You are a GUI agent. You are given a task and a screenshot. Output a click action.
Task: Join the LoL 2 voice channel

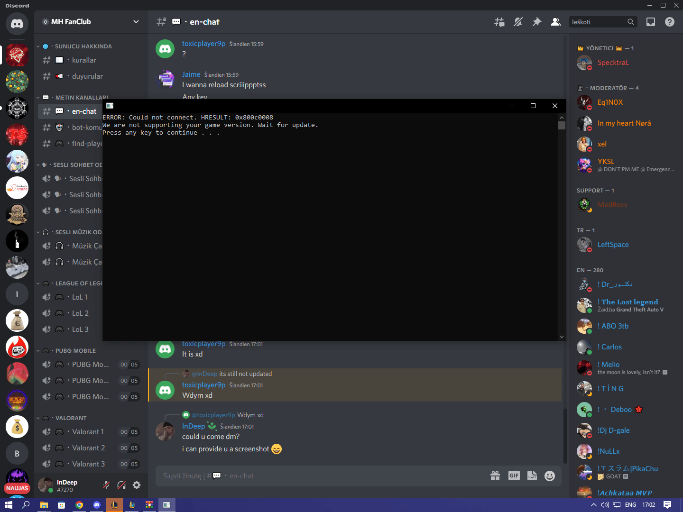pos(70,313)
